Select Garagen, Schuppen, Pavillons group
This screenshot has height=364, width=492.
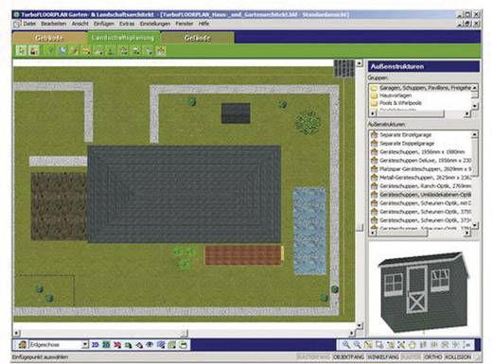click(425, 88)
